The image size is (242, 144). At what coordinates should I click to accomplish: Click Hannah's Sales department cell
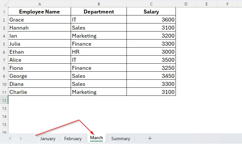99,28
